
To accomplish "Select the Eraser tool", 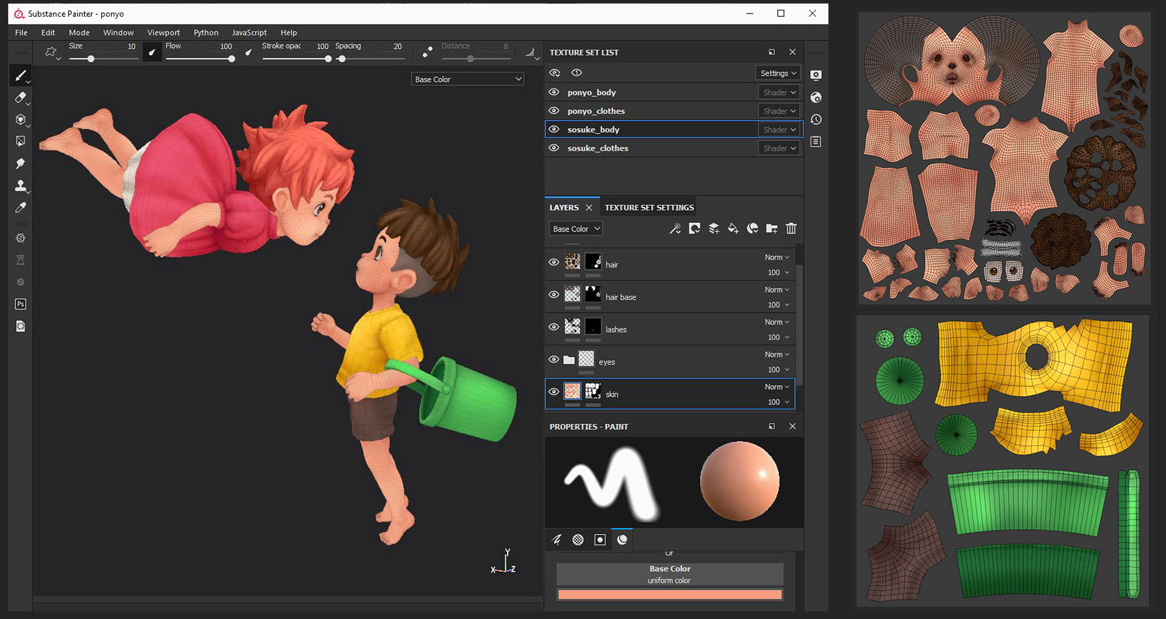I will pyautogui.click(x=20, y=98).
